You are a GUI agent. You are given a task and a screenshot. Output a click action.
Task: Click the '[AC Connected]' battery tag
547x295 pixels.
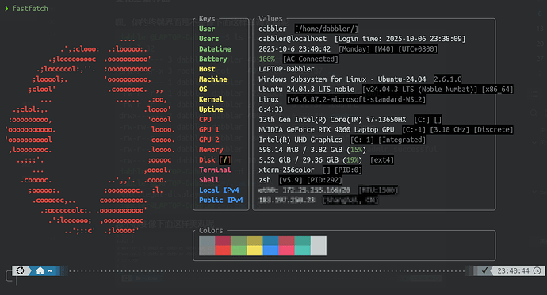310,59
